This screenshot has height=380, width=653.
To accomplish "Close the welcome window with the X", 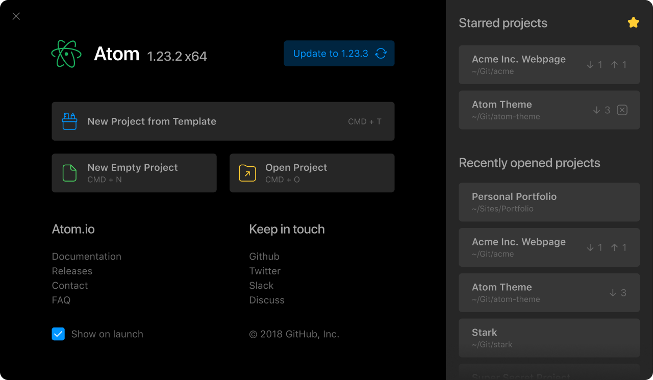I will pyautogui.click(x=16, y=16).
